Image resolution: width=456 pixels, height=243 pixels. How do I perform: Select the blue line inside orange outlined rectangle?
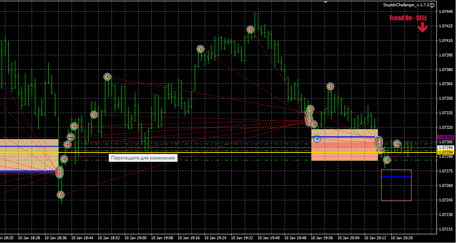[x=396, y=177]
